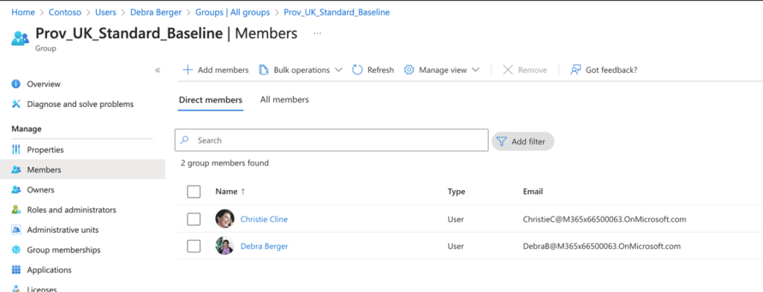This screenshot has height=292, width=763.
Task: Click the Applications grid icon
Action: [x=16, y=270]
